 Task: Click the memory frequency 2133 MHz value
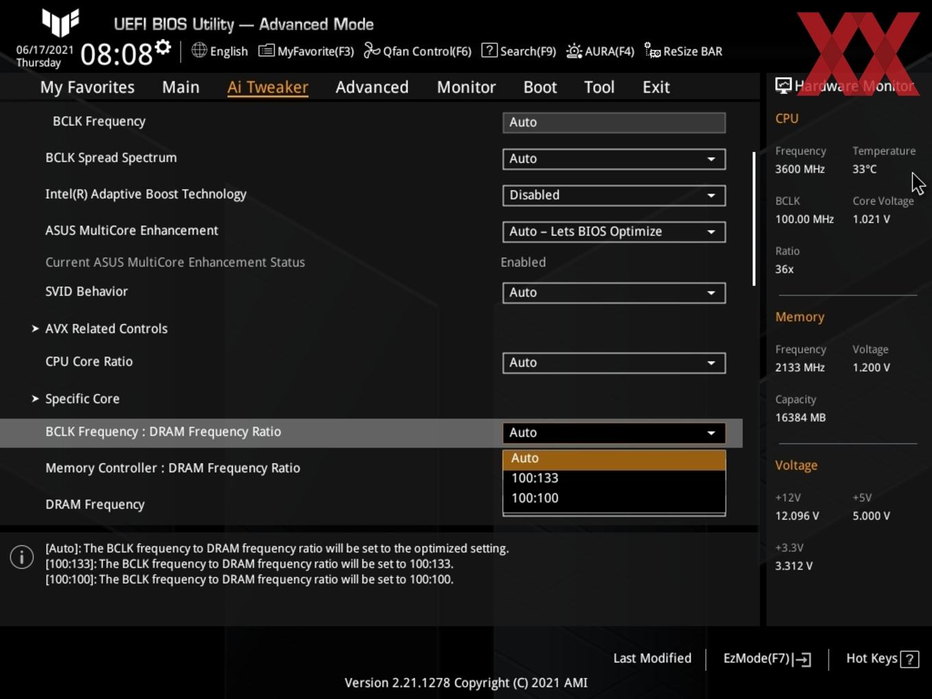coord(800,367)
